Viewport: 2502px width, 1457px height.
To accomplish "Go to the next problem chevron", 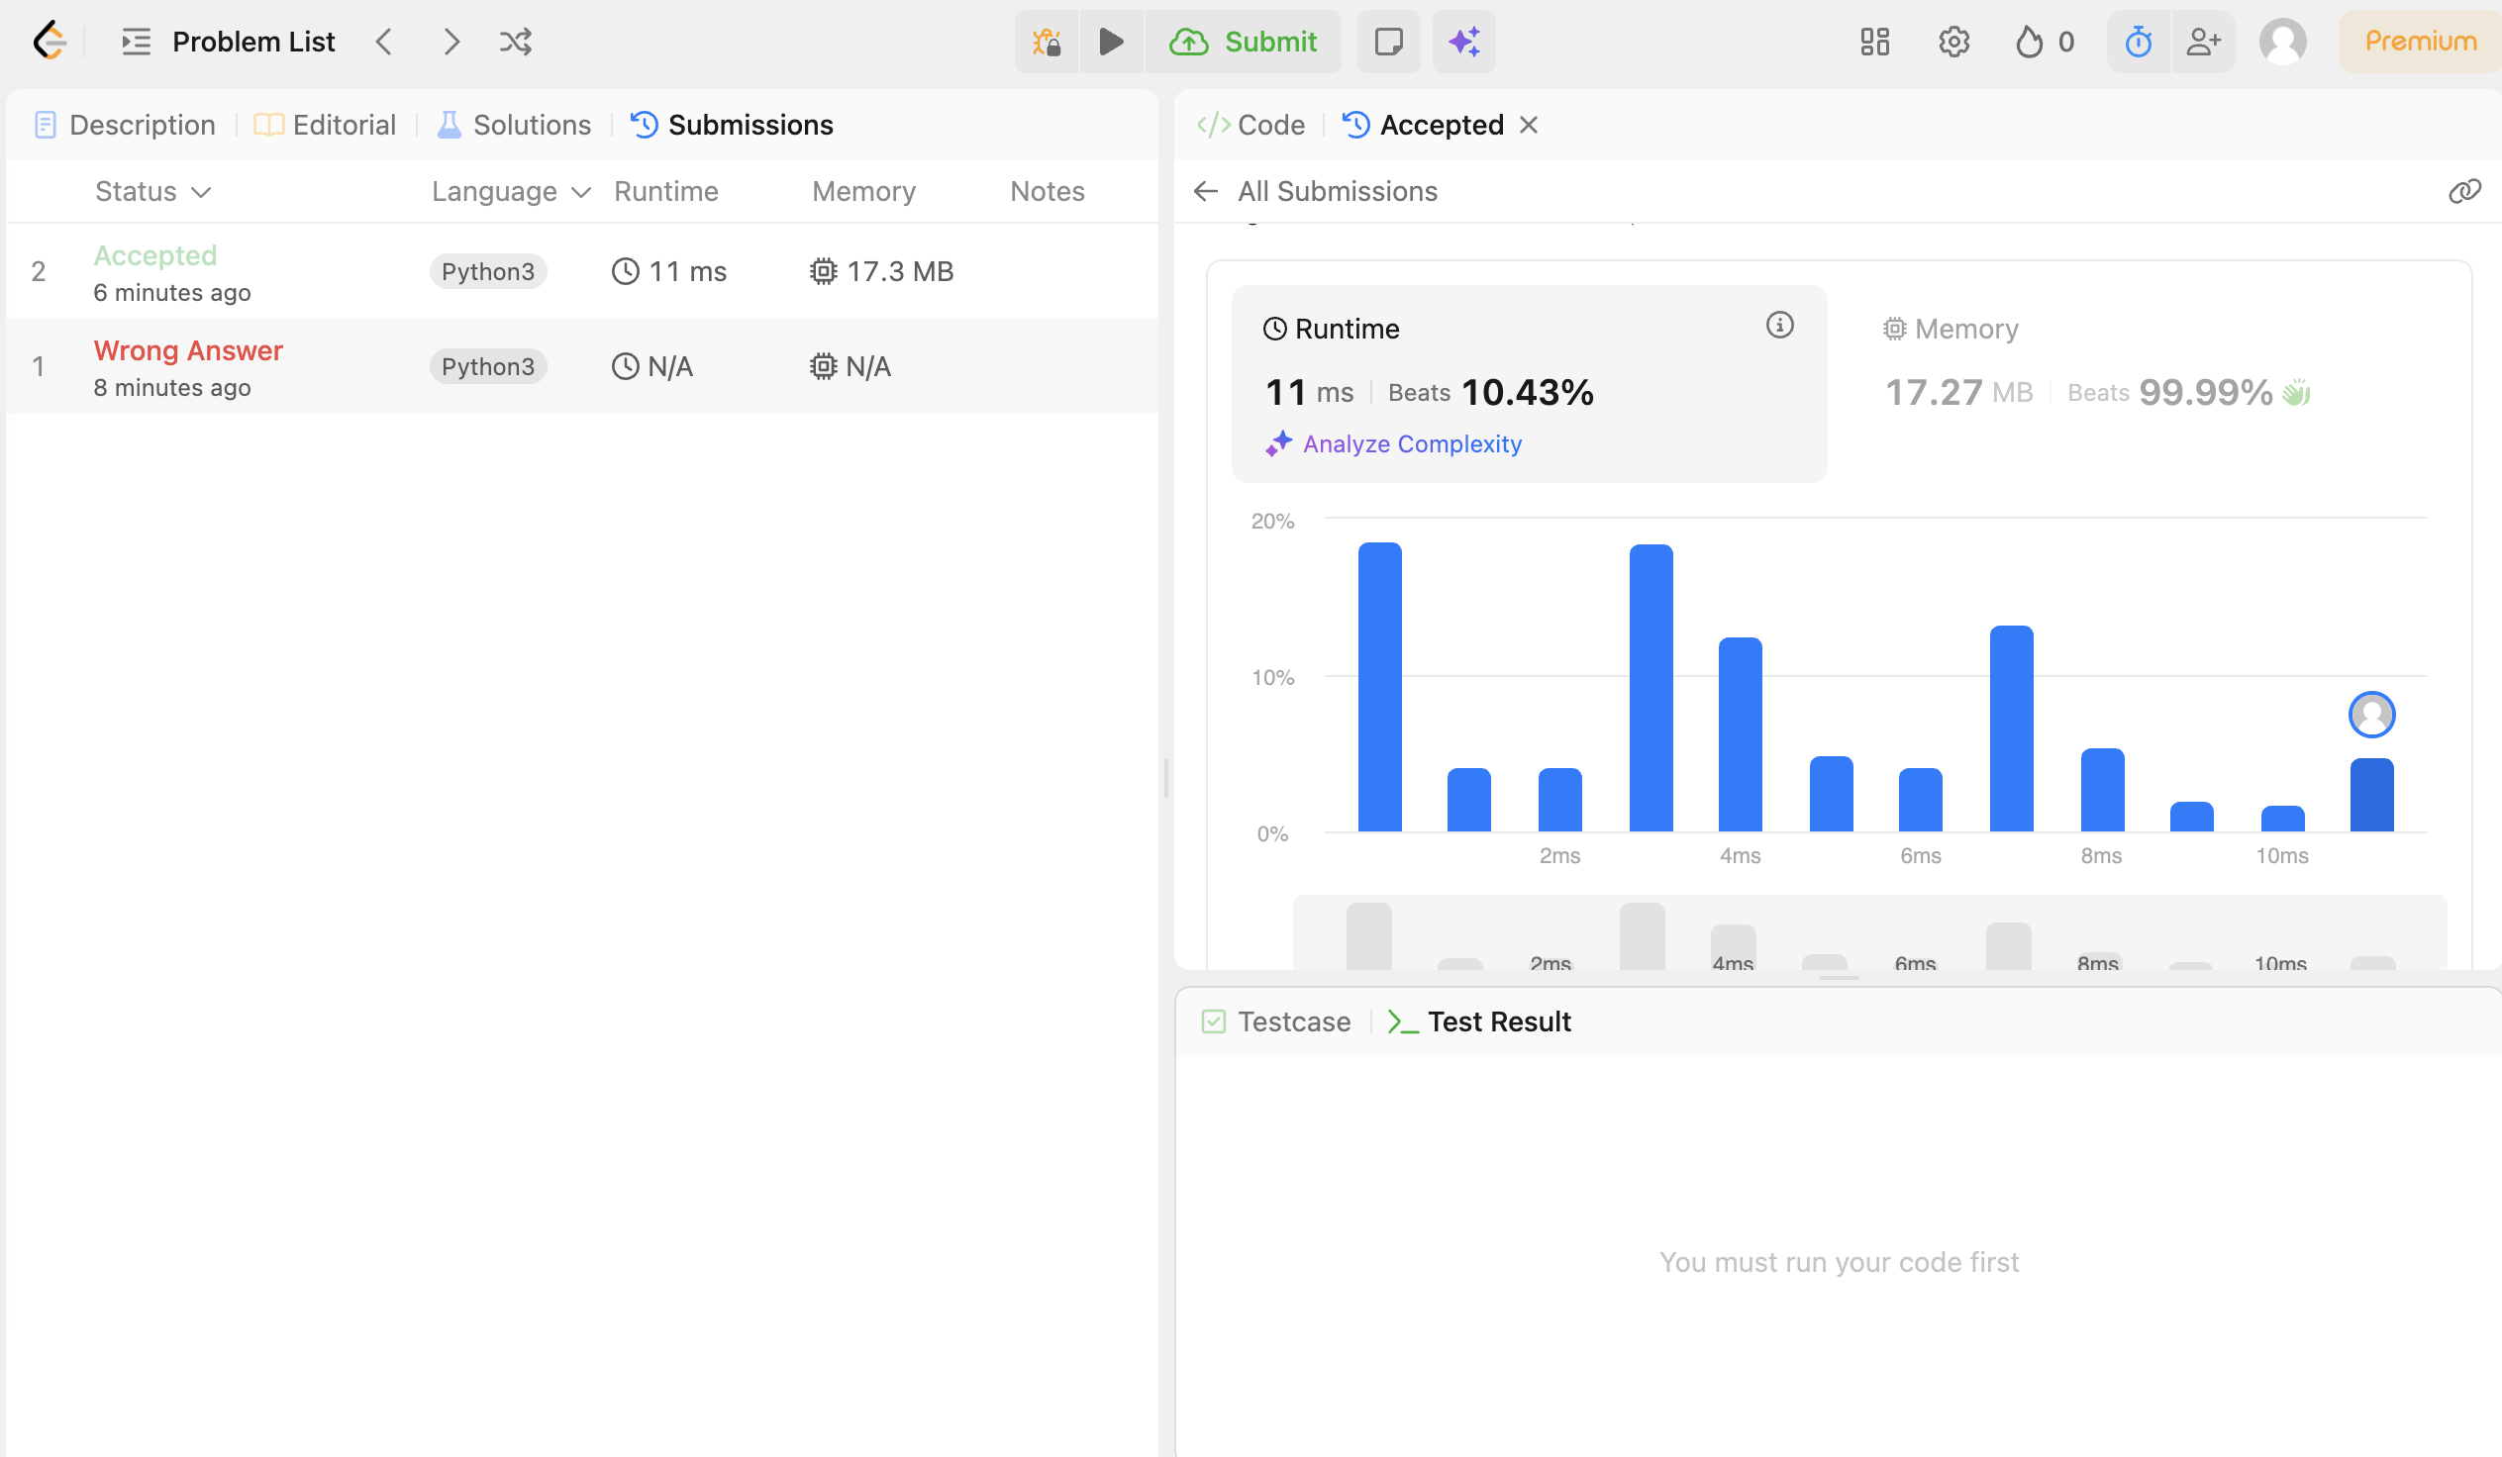I will [x=450, y=42].
